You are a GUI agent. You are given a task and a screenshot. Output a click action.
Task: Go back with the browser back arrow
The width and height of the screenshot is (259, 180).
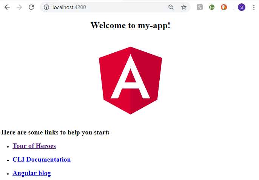point(7,7)
